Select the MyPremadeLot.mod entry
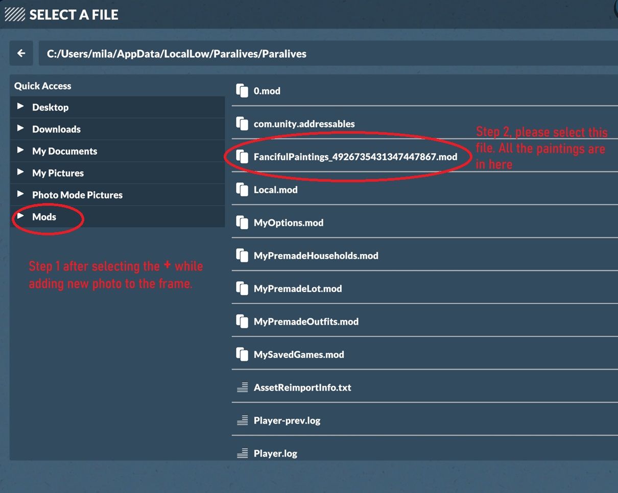618x493 pixels. [x=298, y=288]
